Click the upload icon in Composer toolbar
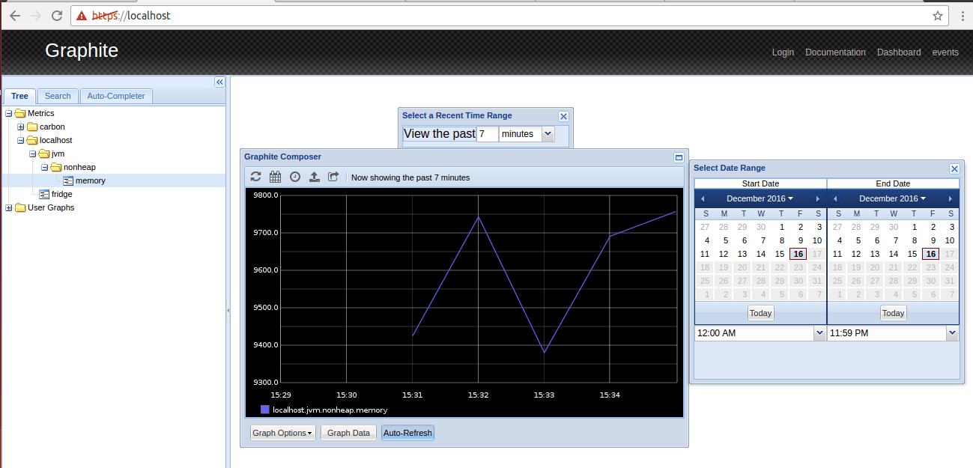Screen dimensions: 973x468 point(315,177)
